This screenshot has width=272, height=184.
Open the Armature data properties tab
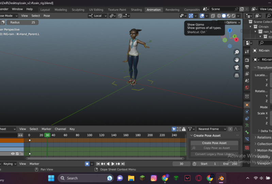pyautogui.click(x=247, y=125)
